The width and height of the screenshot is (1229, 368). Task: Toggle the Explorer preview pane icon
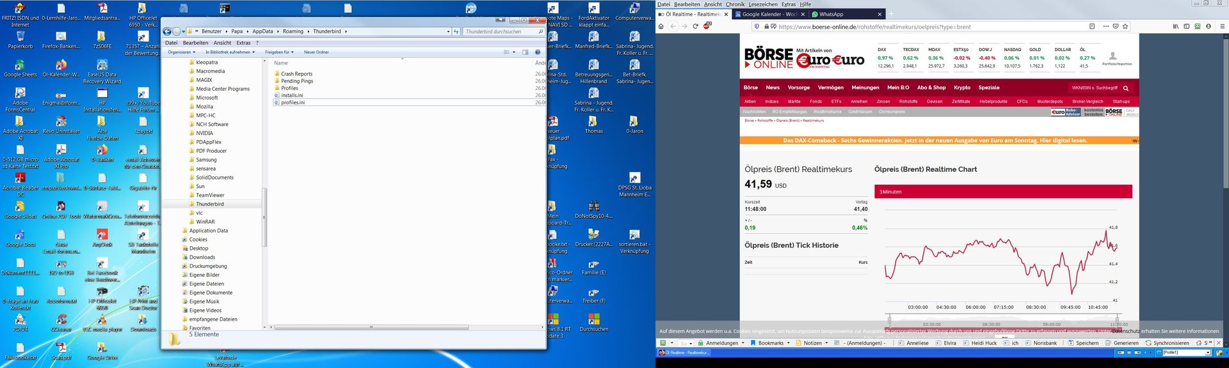(x=525, y=52)
